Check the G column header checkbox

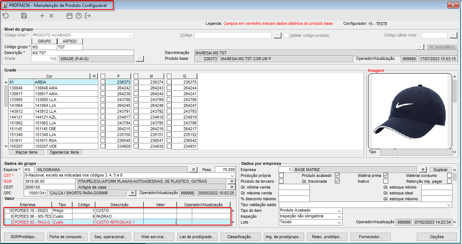click(169, 76)
